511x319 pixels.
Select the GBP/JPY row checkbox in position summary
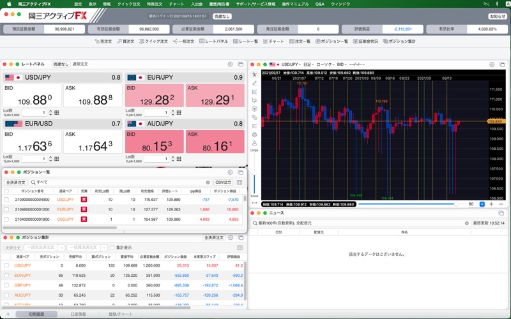tap(7, 285)
